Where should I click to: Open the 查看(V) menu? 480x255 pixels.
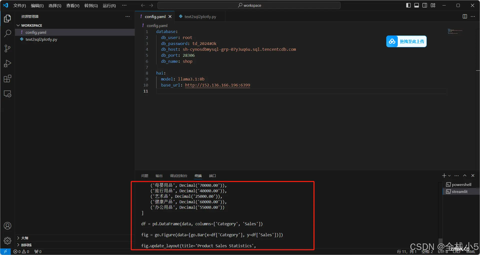pos(73,5)
